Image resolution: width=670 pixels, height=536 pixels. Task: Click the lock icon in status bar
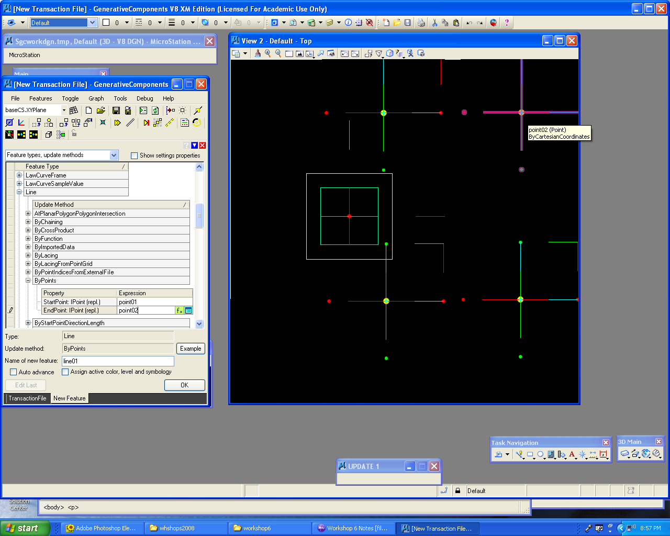457,491
